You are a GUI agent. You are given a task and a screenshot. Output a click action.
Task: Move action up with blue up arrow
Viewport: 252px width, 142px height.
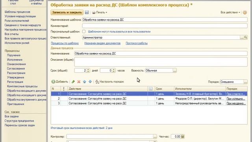(85, 82)
